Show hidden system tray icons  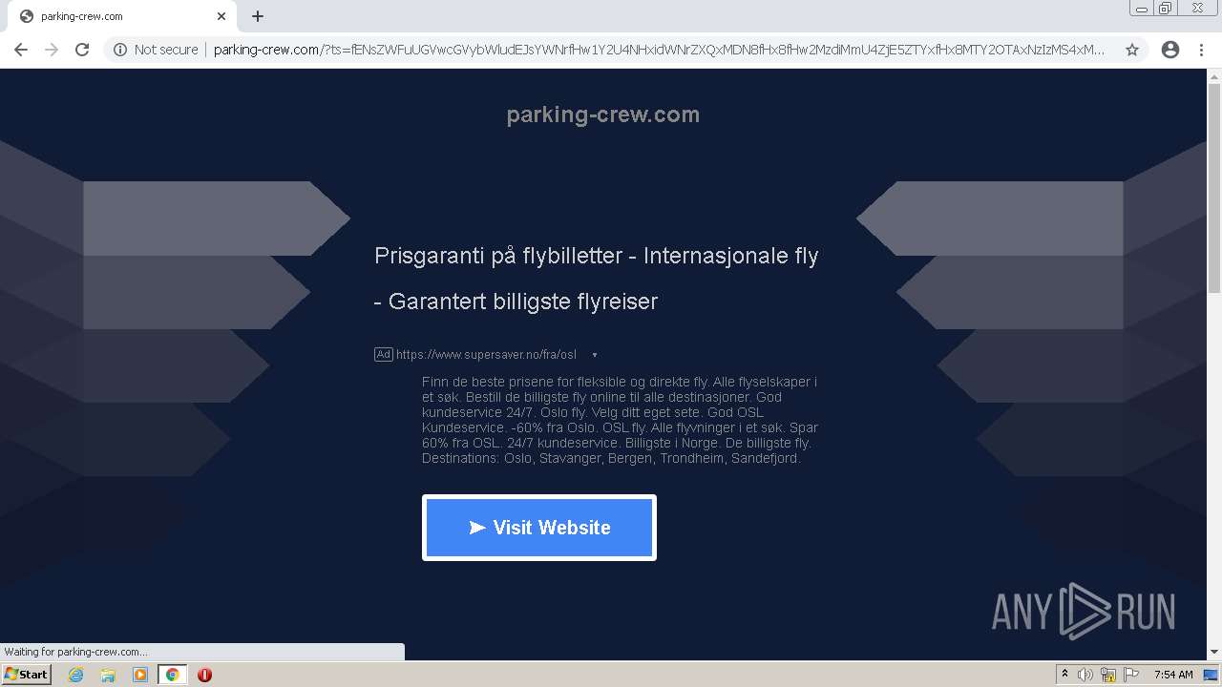(x=1065, y=675)
